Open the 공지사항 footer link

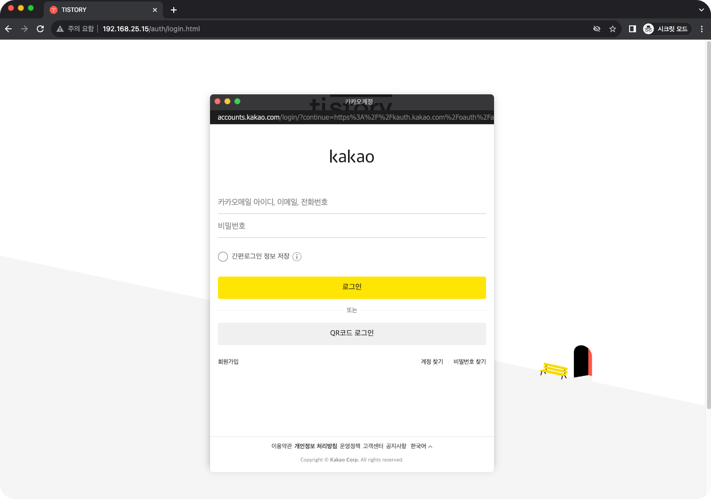pos(396,446)
